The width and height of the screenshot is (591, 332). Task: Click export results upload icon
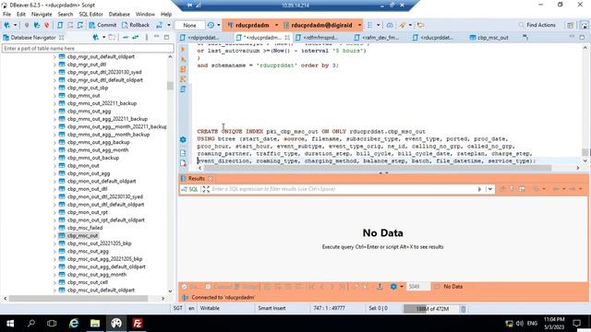380,287
